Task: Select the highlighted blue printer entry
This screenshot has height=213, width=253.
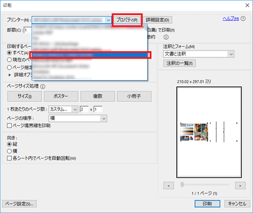Action: [90, 55]
